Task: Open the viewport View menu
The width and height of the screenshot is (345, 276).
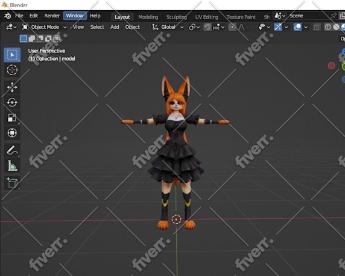Action: (78, 27)
